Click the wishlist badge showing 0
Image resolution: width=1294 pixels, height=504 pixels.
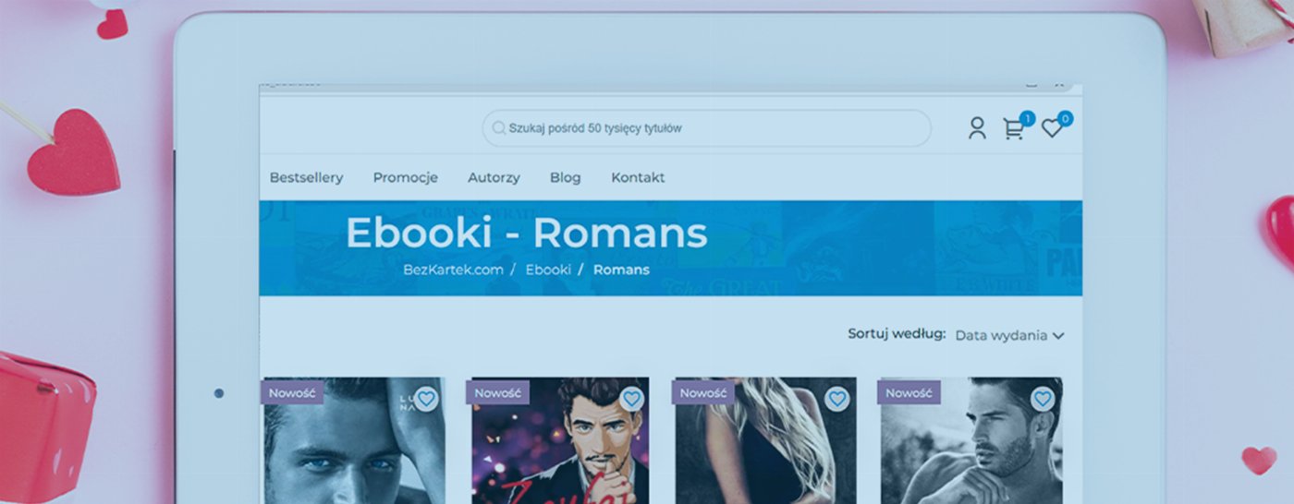tap(1065, 118)
